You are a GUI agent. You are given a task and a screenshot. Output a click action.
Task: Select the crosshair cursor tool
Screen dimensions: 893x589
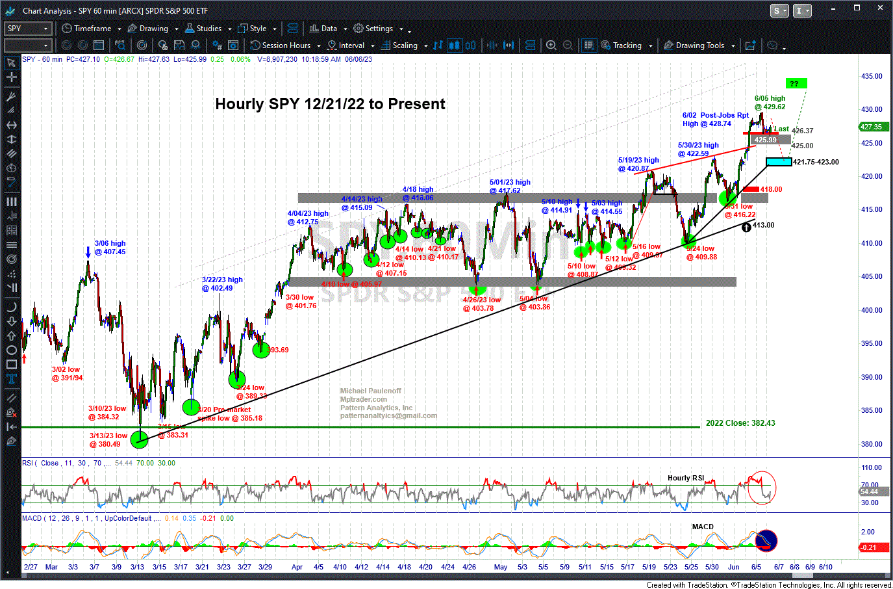(11, 77)
